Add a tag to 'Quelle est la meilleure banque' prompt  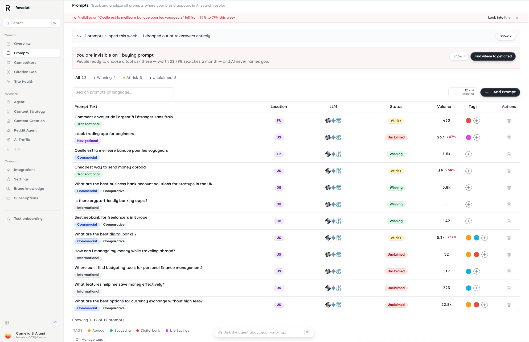[468, 154]
